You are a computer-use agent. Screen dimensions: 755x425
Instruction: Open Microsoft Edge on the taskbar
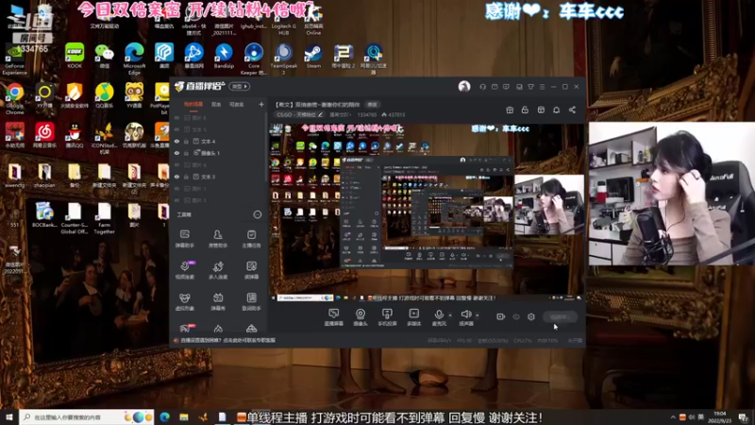[x=164, y=416]
